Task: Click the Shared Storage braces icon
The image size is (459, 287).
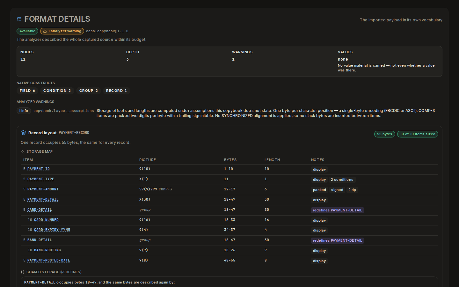Action: click(23, 272)
